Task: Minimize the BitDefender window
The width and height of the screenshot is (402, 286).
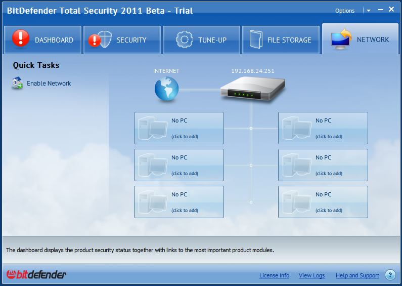Action: [381, 10]
